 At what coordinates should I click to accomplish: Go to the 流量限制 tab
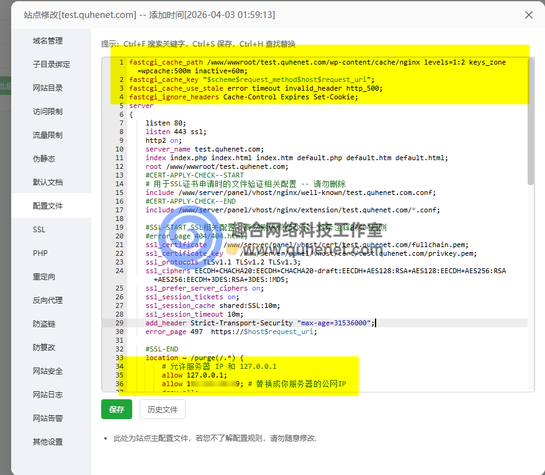point(48,135)
